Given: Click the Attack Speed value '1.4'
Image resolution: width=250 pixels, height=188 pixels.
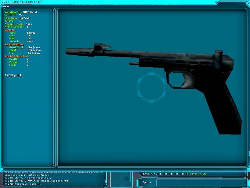Looking at the screenshot, I should [x=26, y=27].
